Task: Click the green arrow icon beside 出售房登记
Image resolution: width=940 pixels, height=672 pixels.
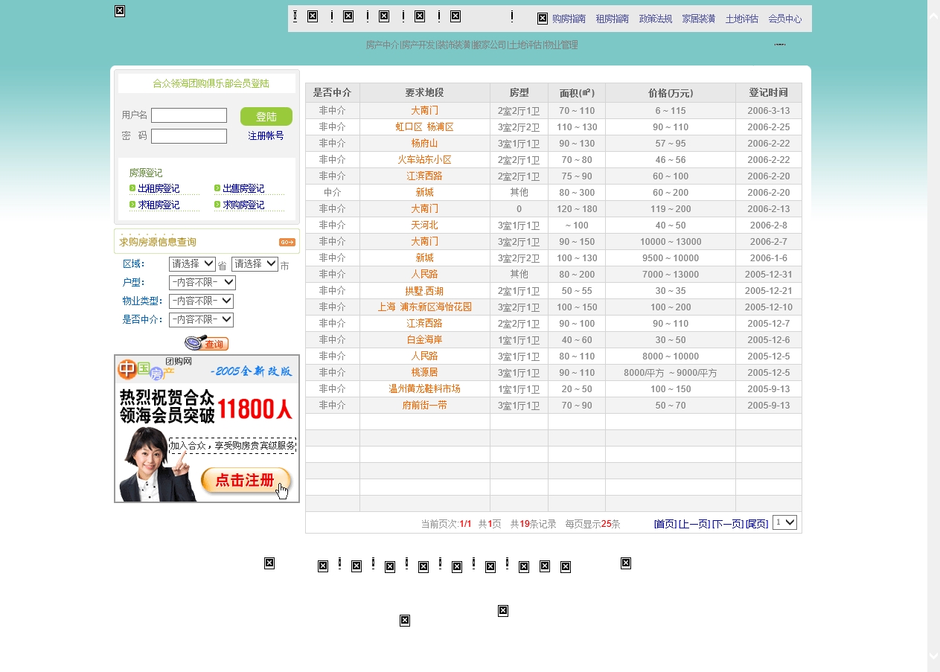Action: click(x=217, y=188)
